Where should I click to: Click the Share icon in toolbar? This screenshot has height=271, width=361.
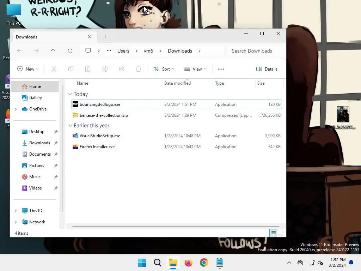click(122, 69)
